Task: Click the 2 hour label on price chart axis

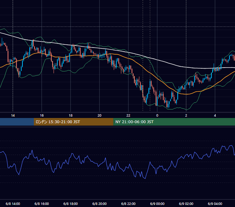Action: pyautogui.click(x=186, y=116)
